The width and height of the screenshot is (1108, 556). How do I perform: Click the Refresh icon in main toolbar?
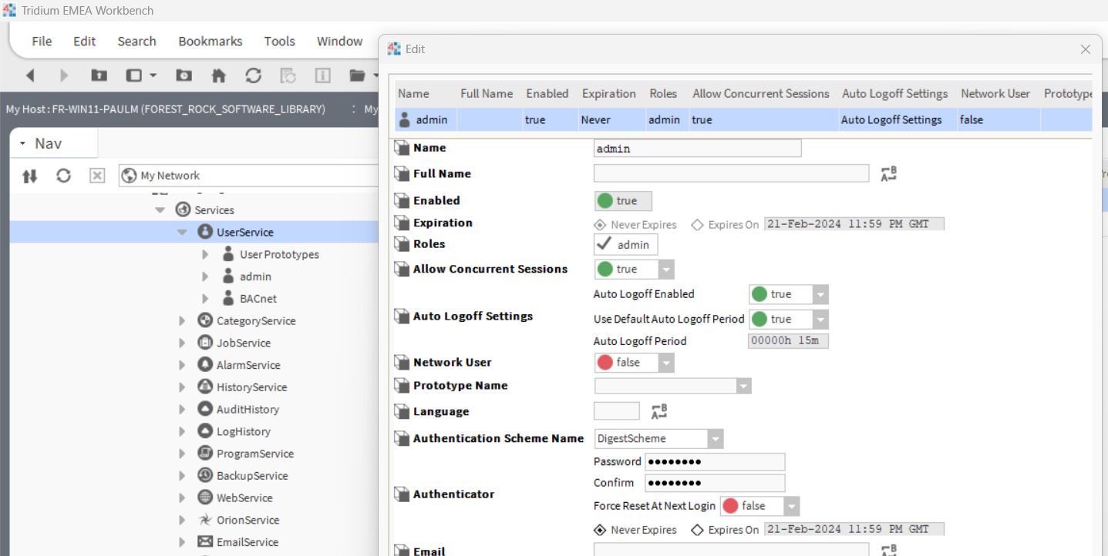tap(253, 75)
